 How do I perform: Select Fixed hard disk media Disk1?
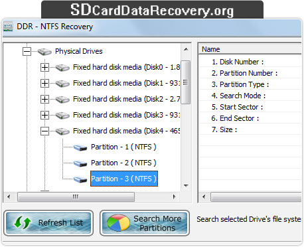(x=126, y=83)
